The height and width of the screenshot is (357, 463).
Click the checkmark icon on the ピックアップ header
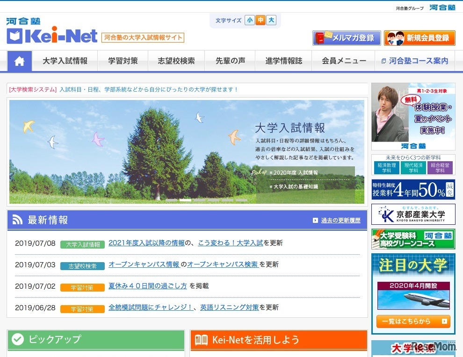tap(18, 340)
